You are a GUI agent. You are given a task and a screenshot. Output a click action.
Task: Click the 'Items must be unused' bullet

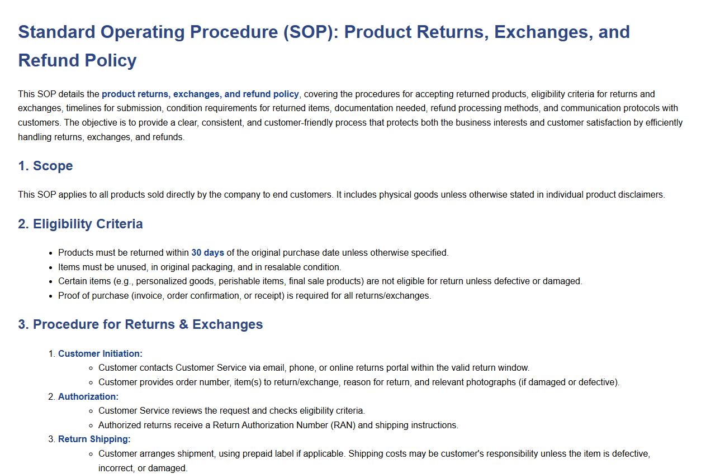200,267
